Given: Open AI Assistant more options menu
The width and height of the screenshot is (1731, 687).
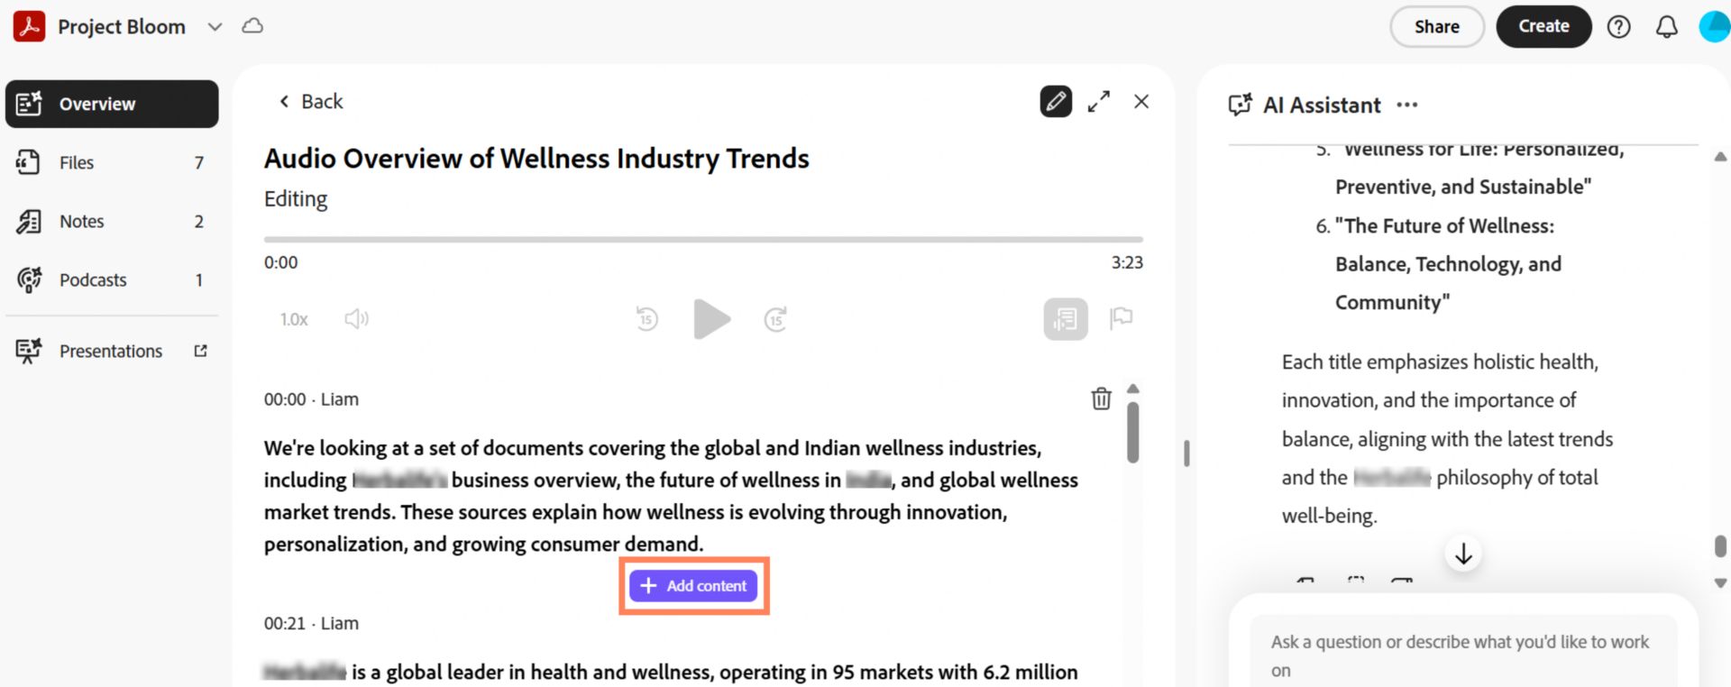Looking at the screenshot, I should [x=1406, y=105].
